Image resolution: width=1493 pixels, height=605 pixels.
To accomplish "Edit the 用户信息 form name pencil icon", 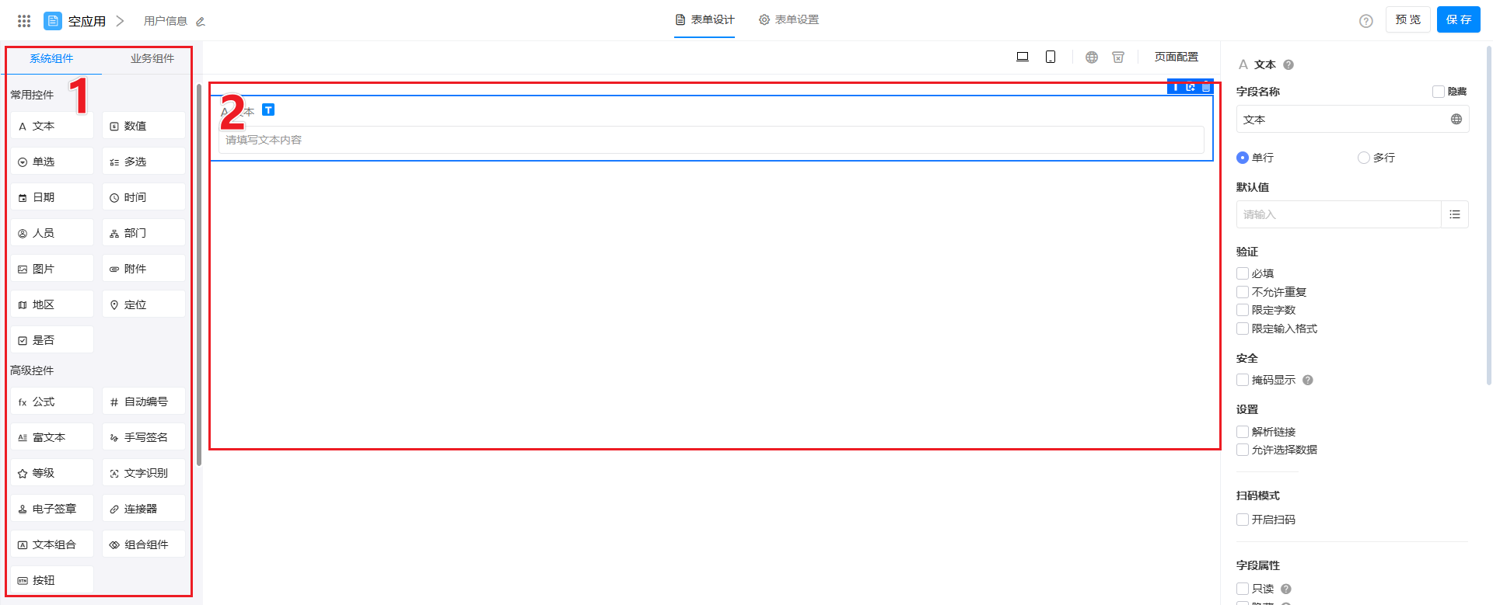I will 201,22.
